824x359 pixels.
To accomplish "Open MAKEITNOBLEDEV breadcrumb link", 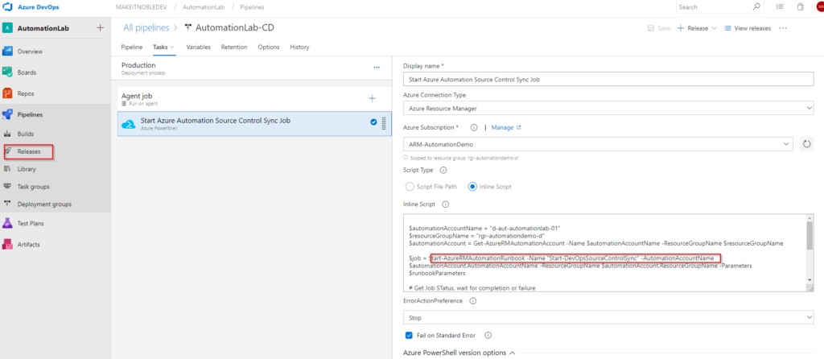I will (142, 7).
